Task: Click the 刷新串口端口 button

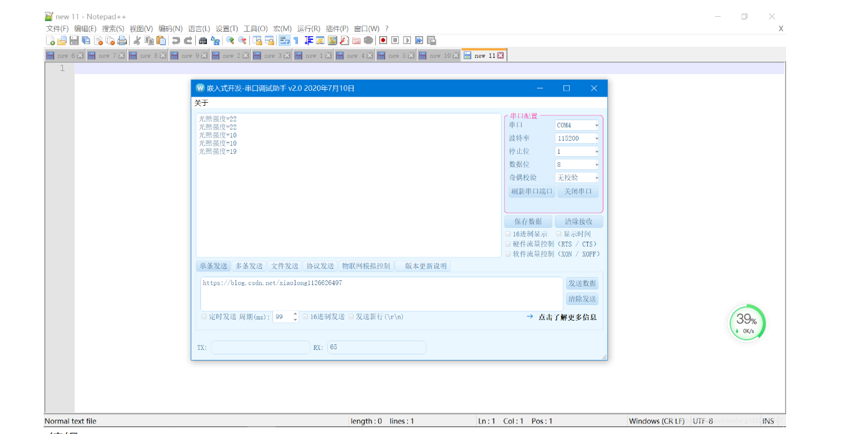Action: pos(532,191)
